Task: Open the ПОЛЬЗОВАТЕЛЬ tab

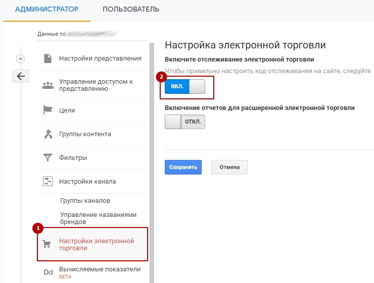Action: click(131, 9)
